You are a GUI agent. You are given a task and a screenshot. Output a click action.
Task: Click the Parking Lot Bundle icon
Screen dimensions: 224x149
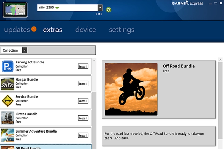8,66
